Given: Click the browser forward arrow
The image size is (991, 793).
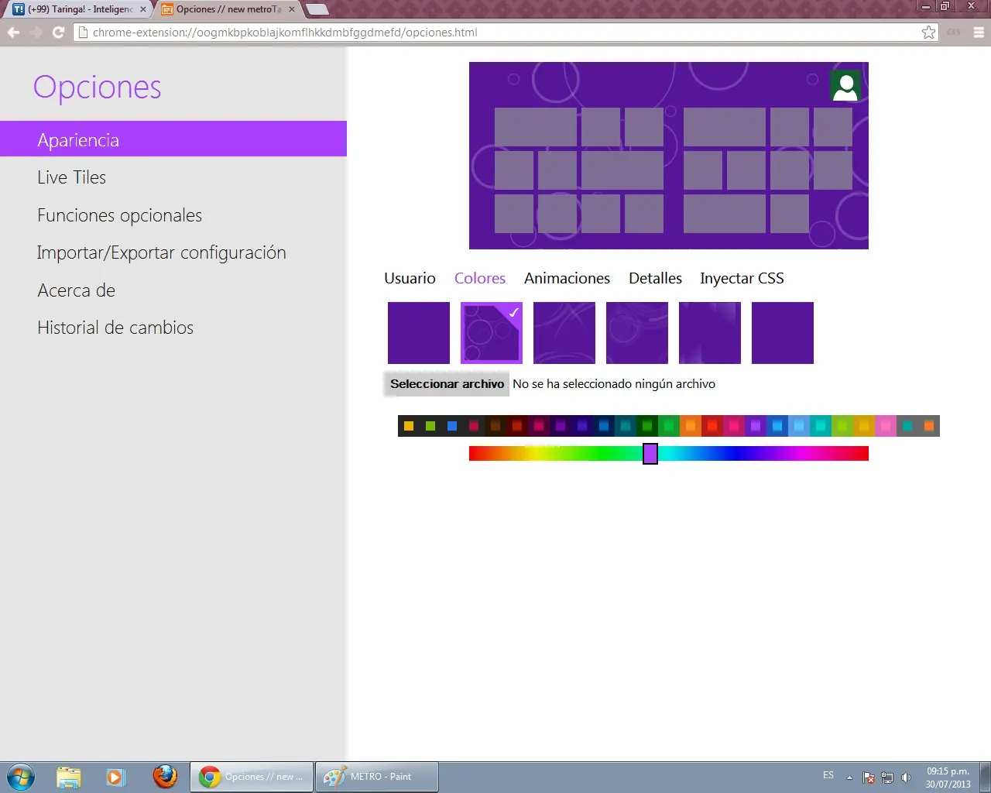Looking at the screenshot, I should 36,33.
